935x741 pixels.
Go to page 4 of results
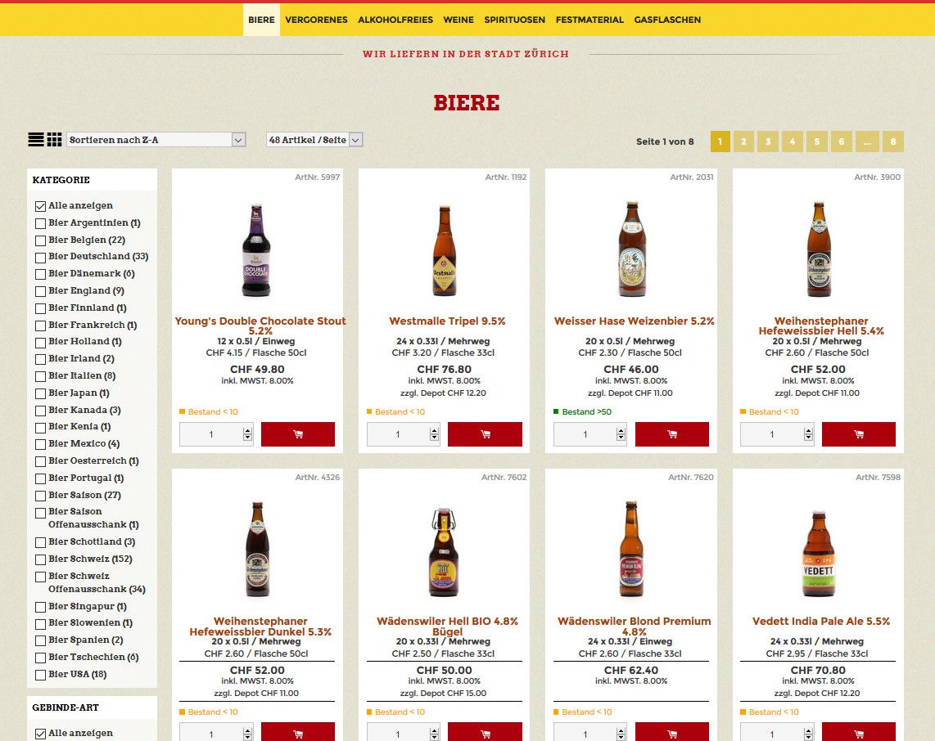pyautogui.click(x=793, y=141)
